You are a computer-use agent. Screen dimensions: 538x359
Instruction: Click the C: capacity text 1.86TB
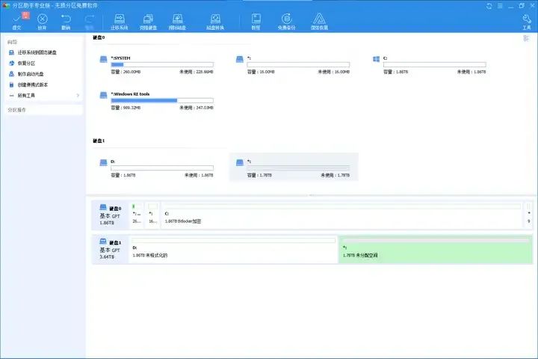click(x=395, y=72)
